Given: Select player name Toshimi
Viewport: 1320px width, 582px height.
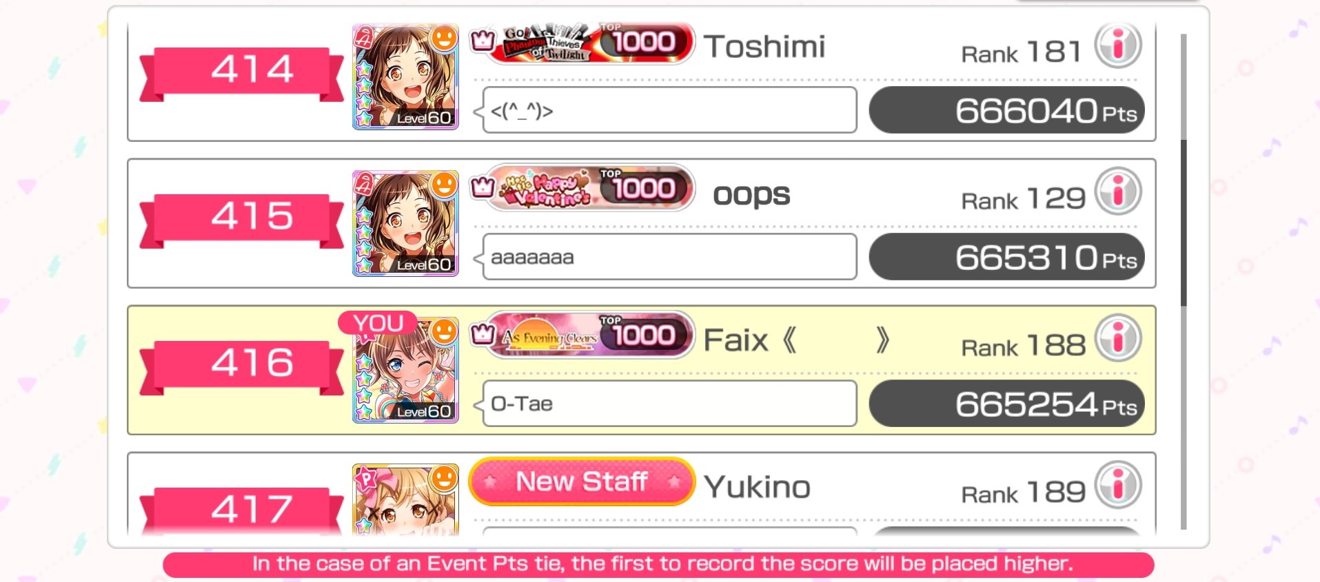Looking at the screenshot, I should click(x=764, y=47).
